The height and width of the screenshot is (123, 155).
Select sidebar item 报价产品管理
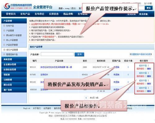click(x=12, y=50)
